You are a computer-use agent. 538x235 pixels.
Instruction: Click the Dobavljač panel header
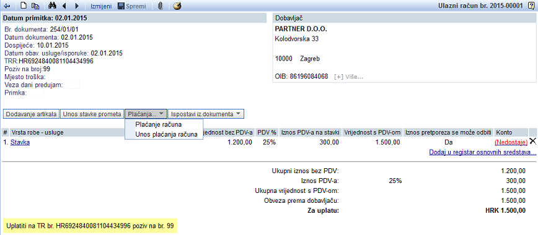coord(404,18)
